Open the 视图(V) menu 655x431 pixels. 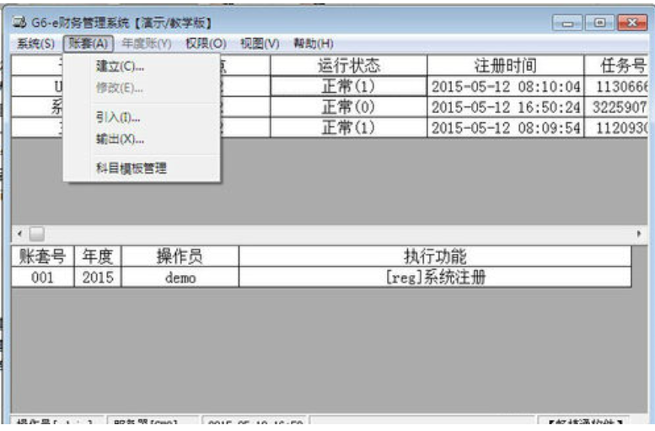point(260,44)
